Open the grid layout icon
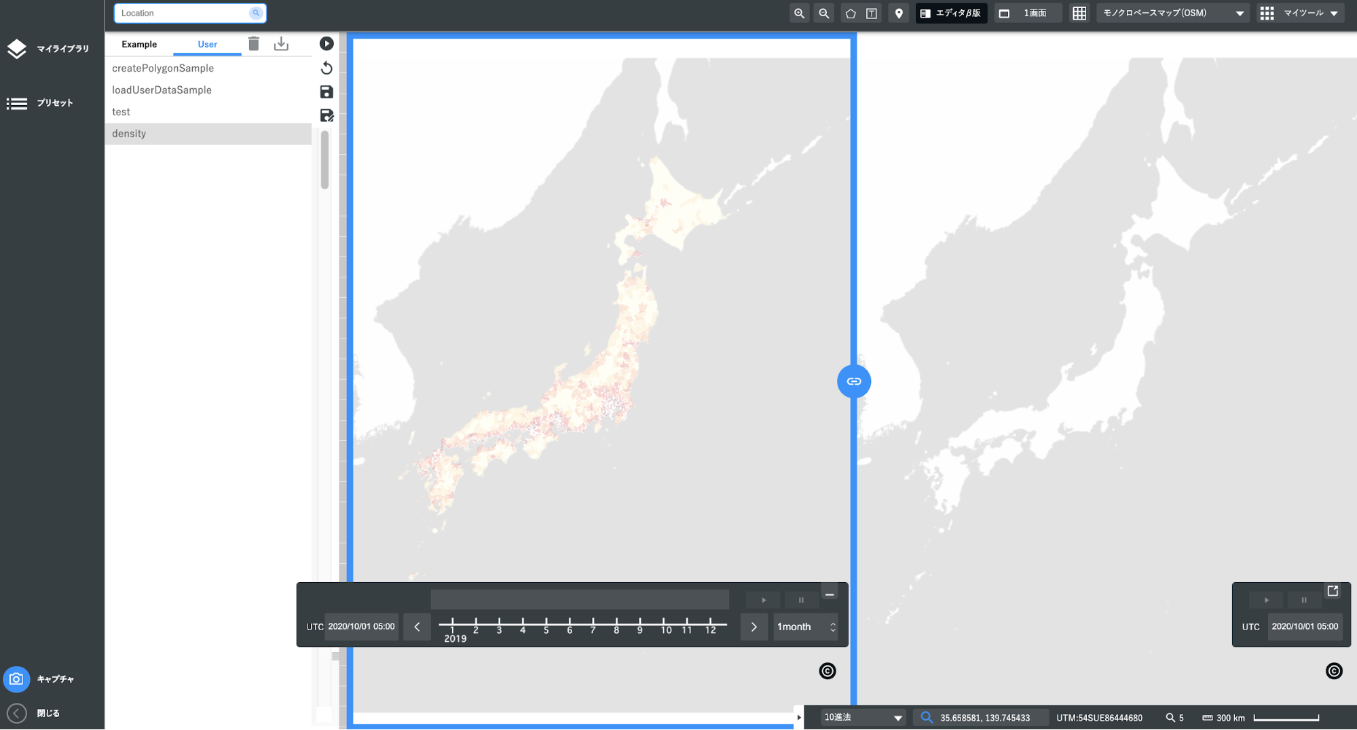Screen dimensions: 1357x730 click(x=1079, y=14)
